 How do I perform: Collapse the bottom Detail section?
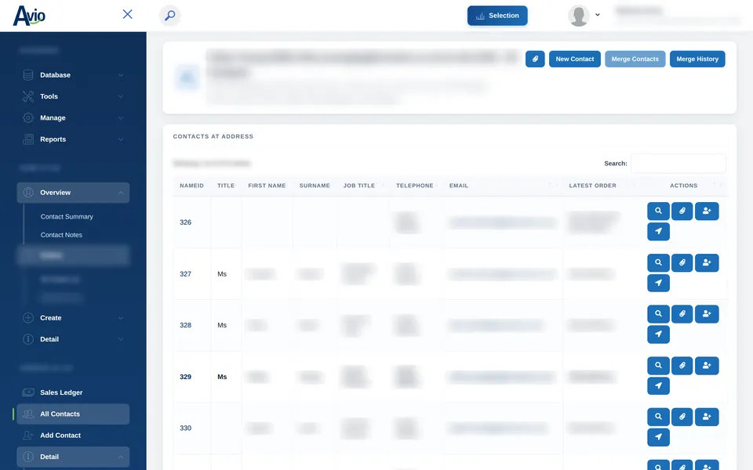pos(73,457)
